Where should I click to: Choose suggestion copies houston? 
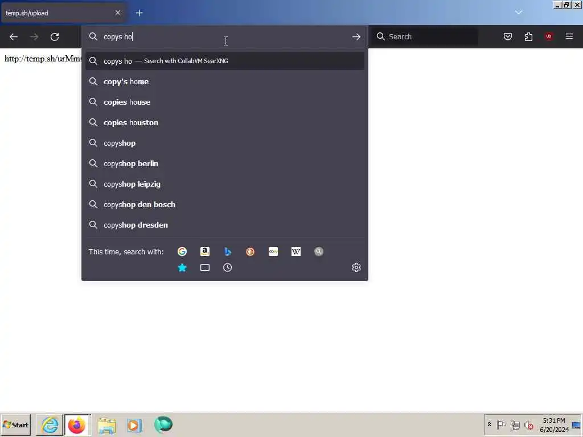click(225, 122)
